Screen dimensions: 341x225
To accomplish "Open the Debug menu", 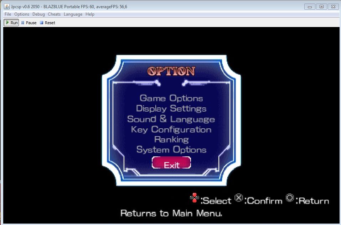I will point(38,14).
